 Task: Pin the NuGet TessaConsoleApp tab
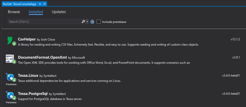pyautogui.click(x=40, y=4)
